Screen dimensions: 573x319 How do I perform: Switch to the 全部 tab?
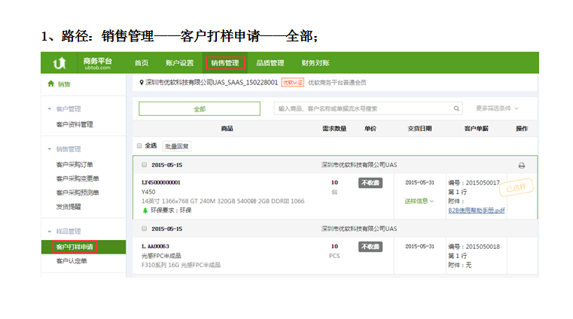200,109
